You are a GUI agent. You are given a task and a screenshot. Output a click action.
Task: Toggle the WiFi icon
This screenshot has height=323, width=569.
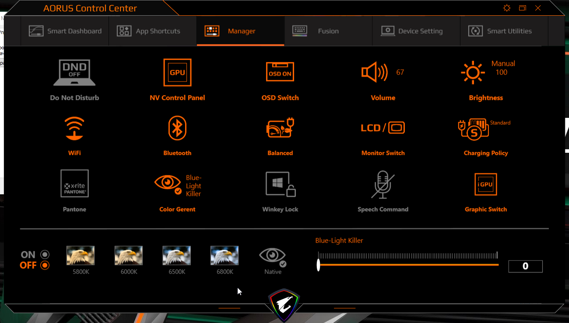point(74,128)
